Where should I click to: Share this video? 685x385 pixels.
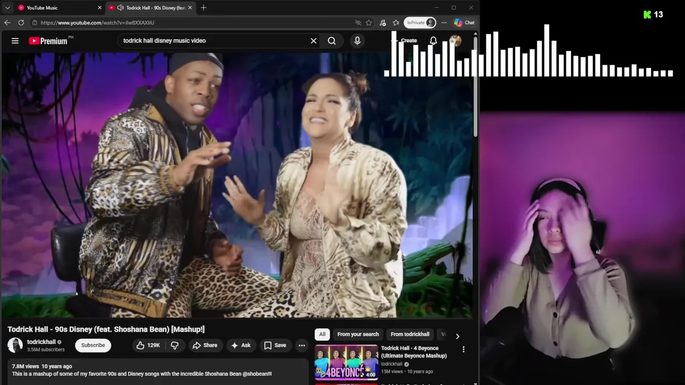(x=205, y=345)
